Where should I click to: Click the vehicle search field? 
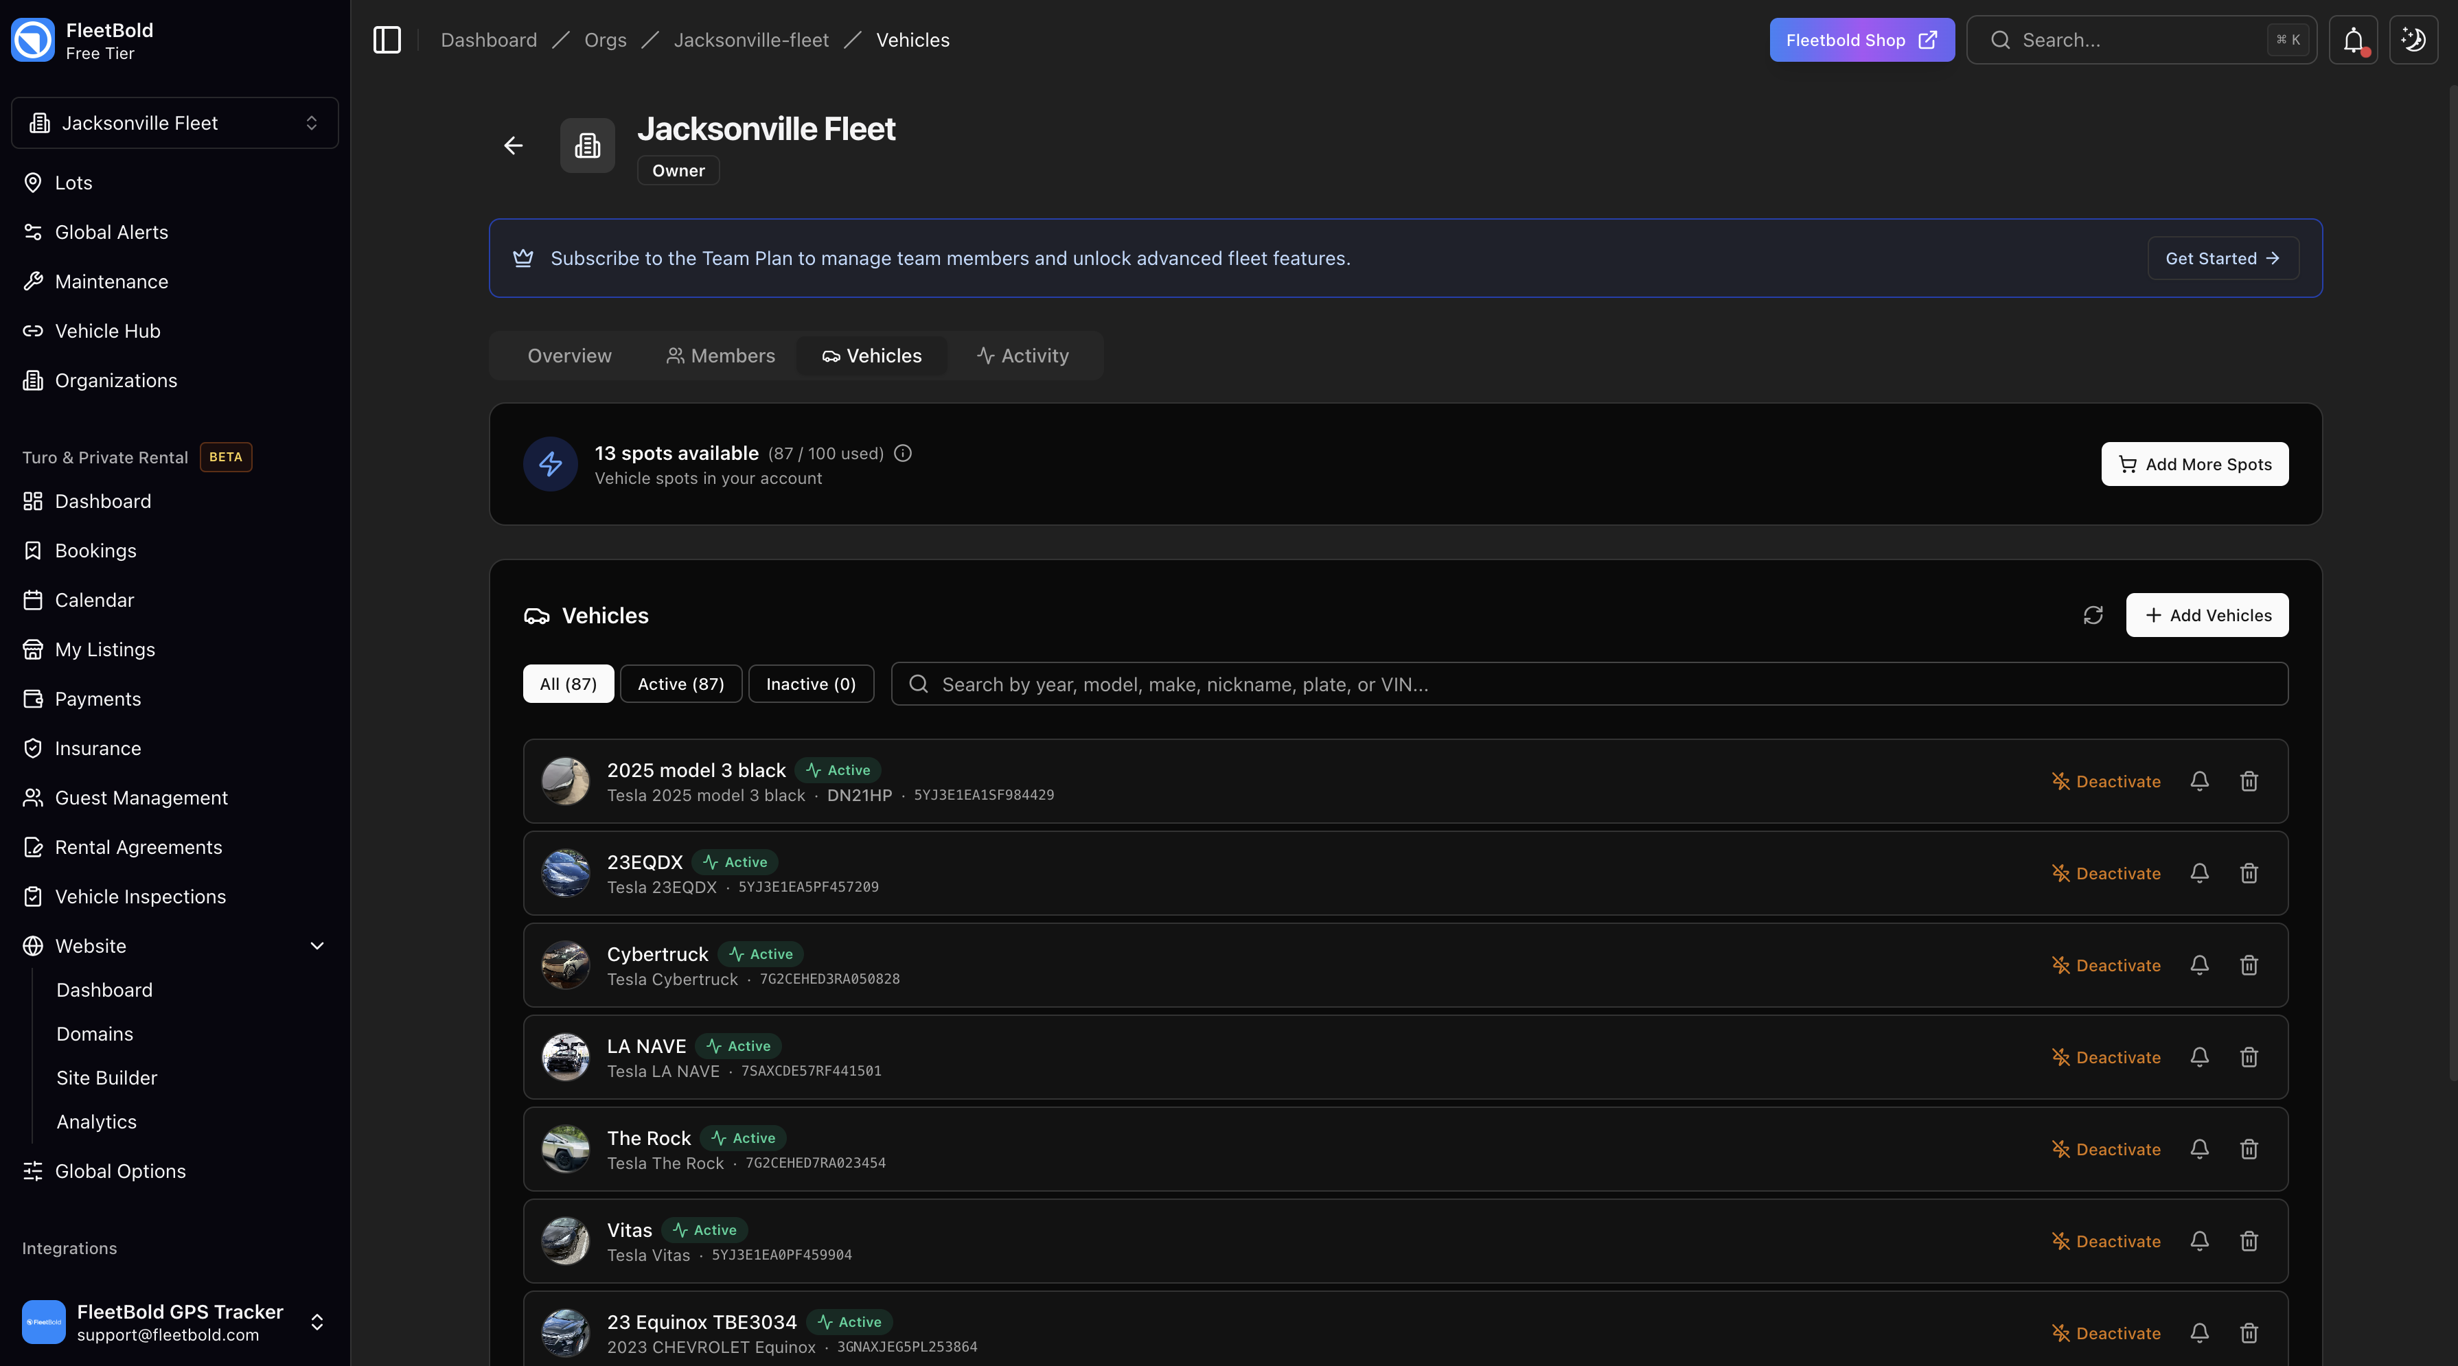pyautogui.click(x=1336, y=683)
